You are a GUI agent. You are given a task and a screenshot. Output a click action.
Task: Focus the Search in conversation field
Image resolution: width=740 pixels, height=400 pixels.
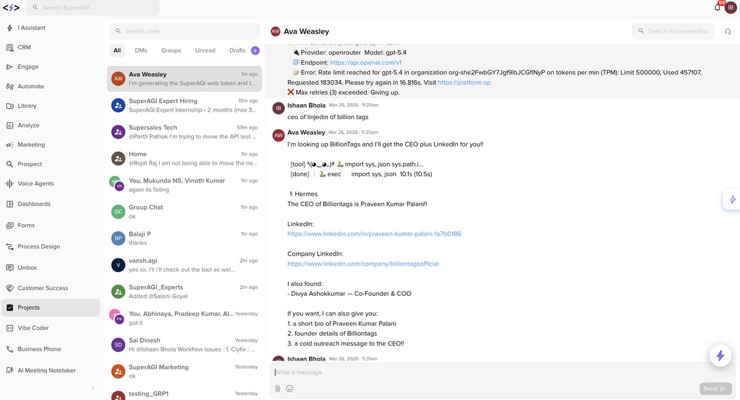(x=673, y=31)
